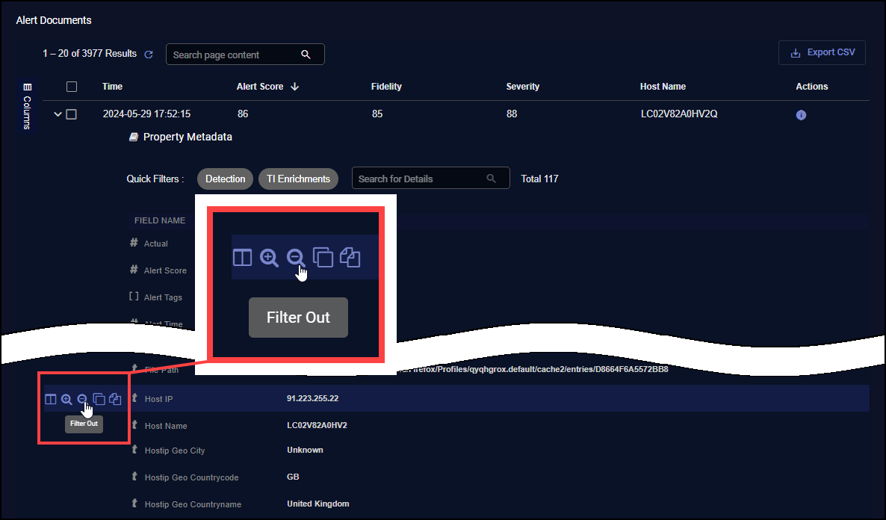This screenshot has height=520, width=886.
Task: Click the Export CSV button
Action: point(822,53)
